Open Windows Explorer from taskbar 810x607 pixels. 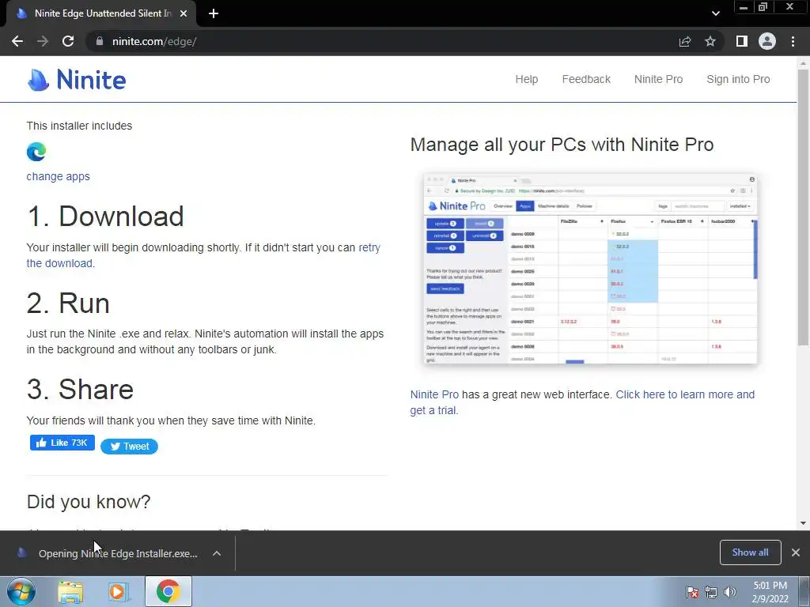pyautogui.click(x=70, y=591)
